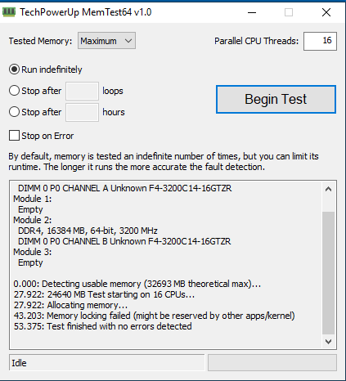Click the MemTest64 RAM icon in title bar
The image size is (346, 381).
pyautogui.click(x=9, y=12)
